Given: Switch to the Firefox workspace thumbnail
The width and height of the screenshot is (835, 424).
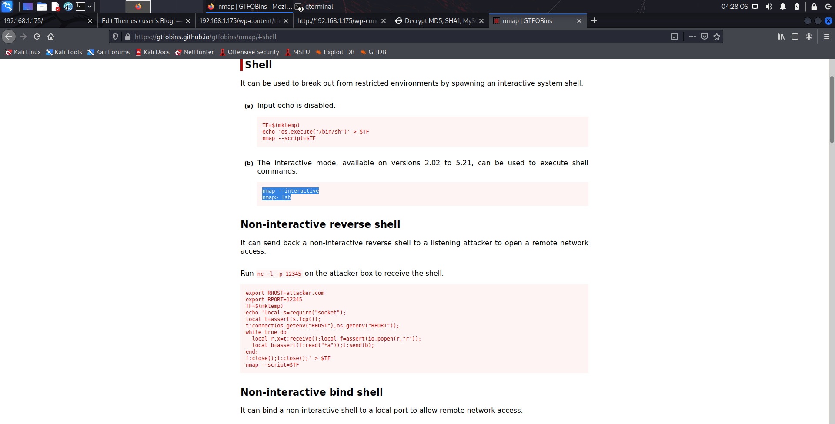Looking at the screenshot, I should click(138, 7).
